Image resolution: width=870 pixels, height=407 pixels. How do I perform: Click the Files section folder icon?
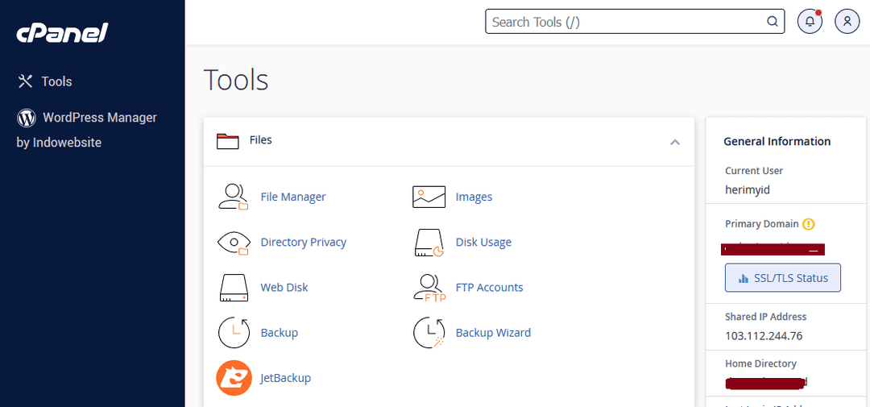[227, 141]
